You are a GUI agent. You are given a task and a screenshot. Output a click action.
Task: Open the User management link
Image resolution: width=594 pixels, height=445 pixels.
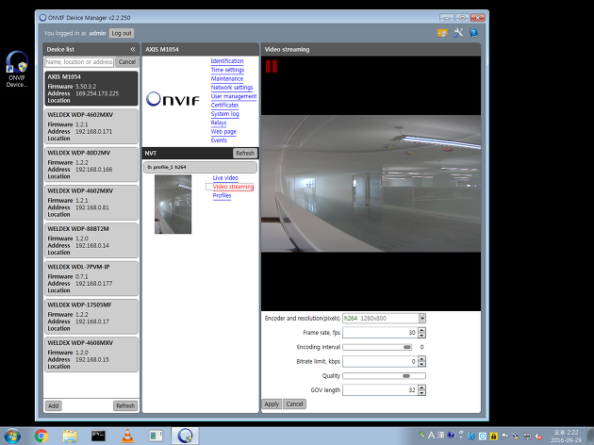234,96
